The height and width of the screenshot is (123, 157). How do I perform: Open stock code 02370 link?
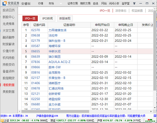click(36, 30)
